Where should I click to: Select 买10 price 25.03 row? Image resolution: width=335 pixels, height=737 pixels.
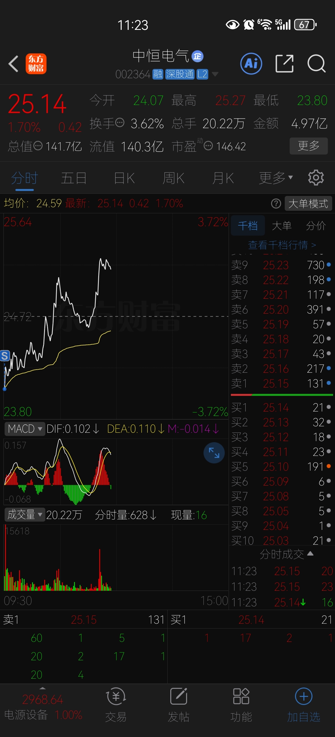point(282,540)
